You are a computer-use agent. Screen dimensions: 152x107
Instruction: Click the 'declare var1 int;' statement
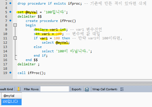click(x=51, y=29)
